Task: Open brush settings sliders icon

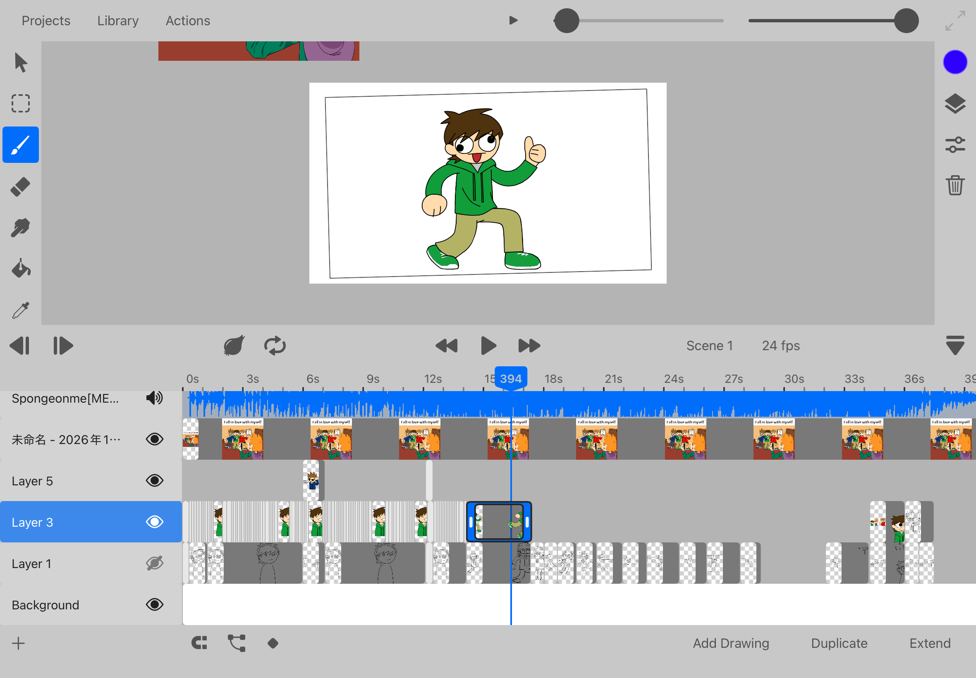Action: click(955, 145)
